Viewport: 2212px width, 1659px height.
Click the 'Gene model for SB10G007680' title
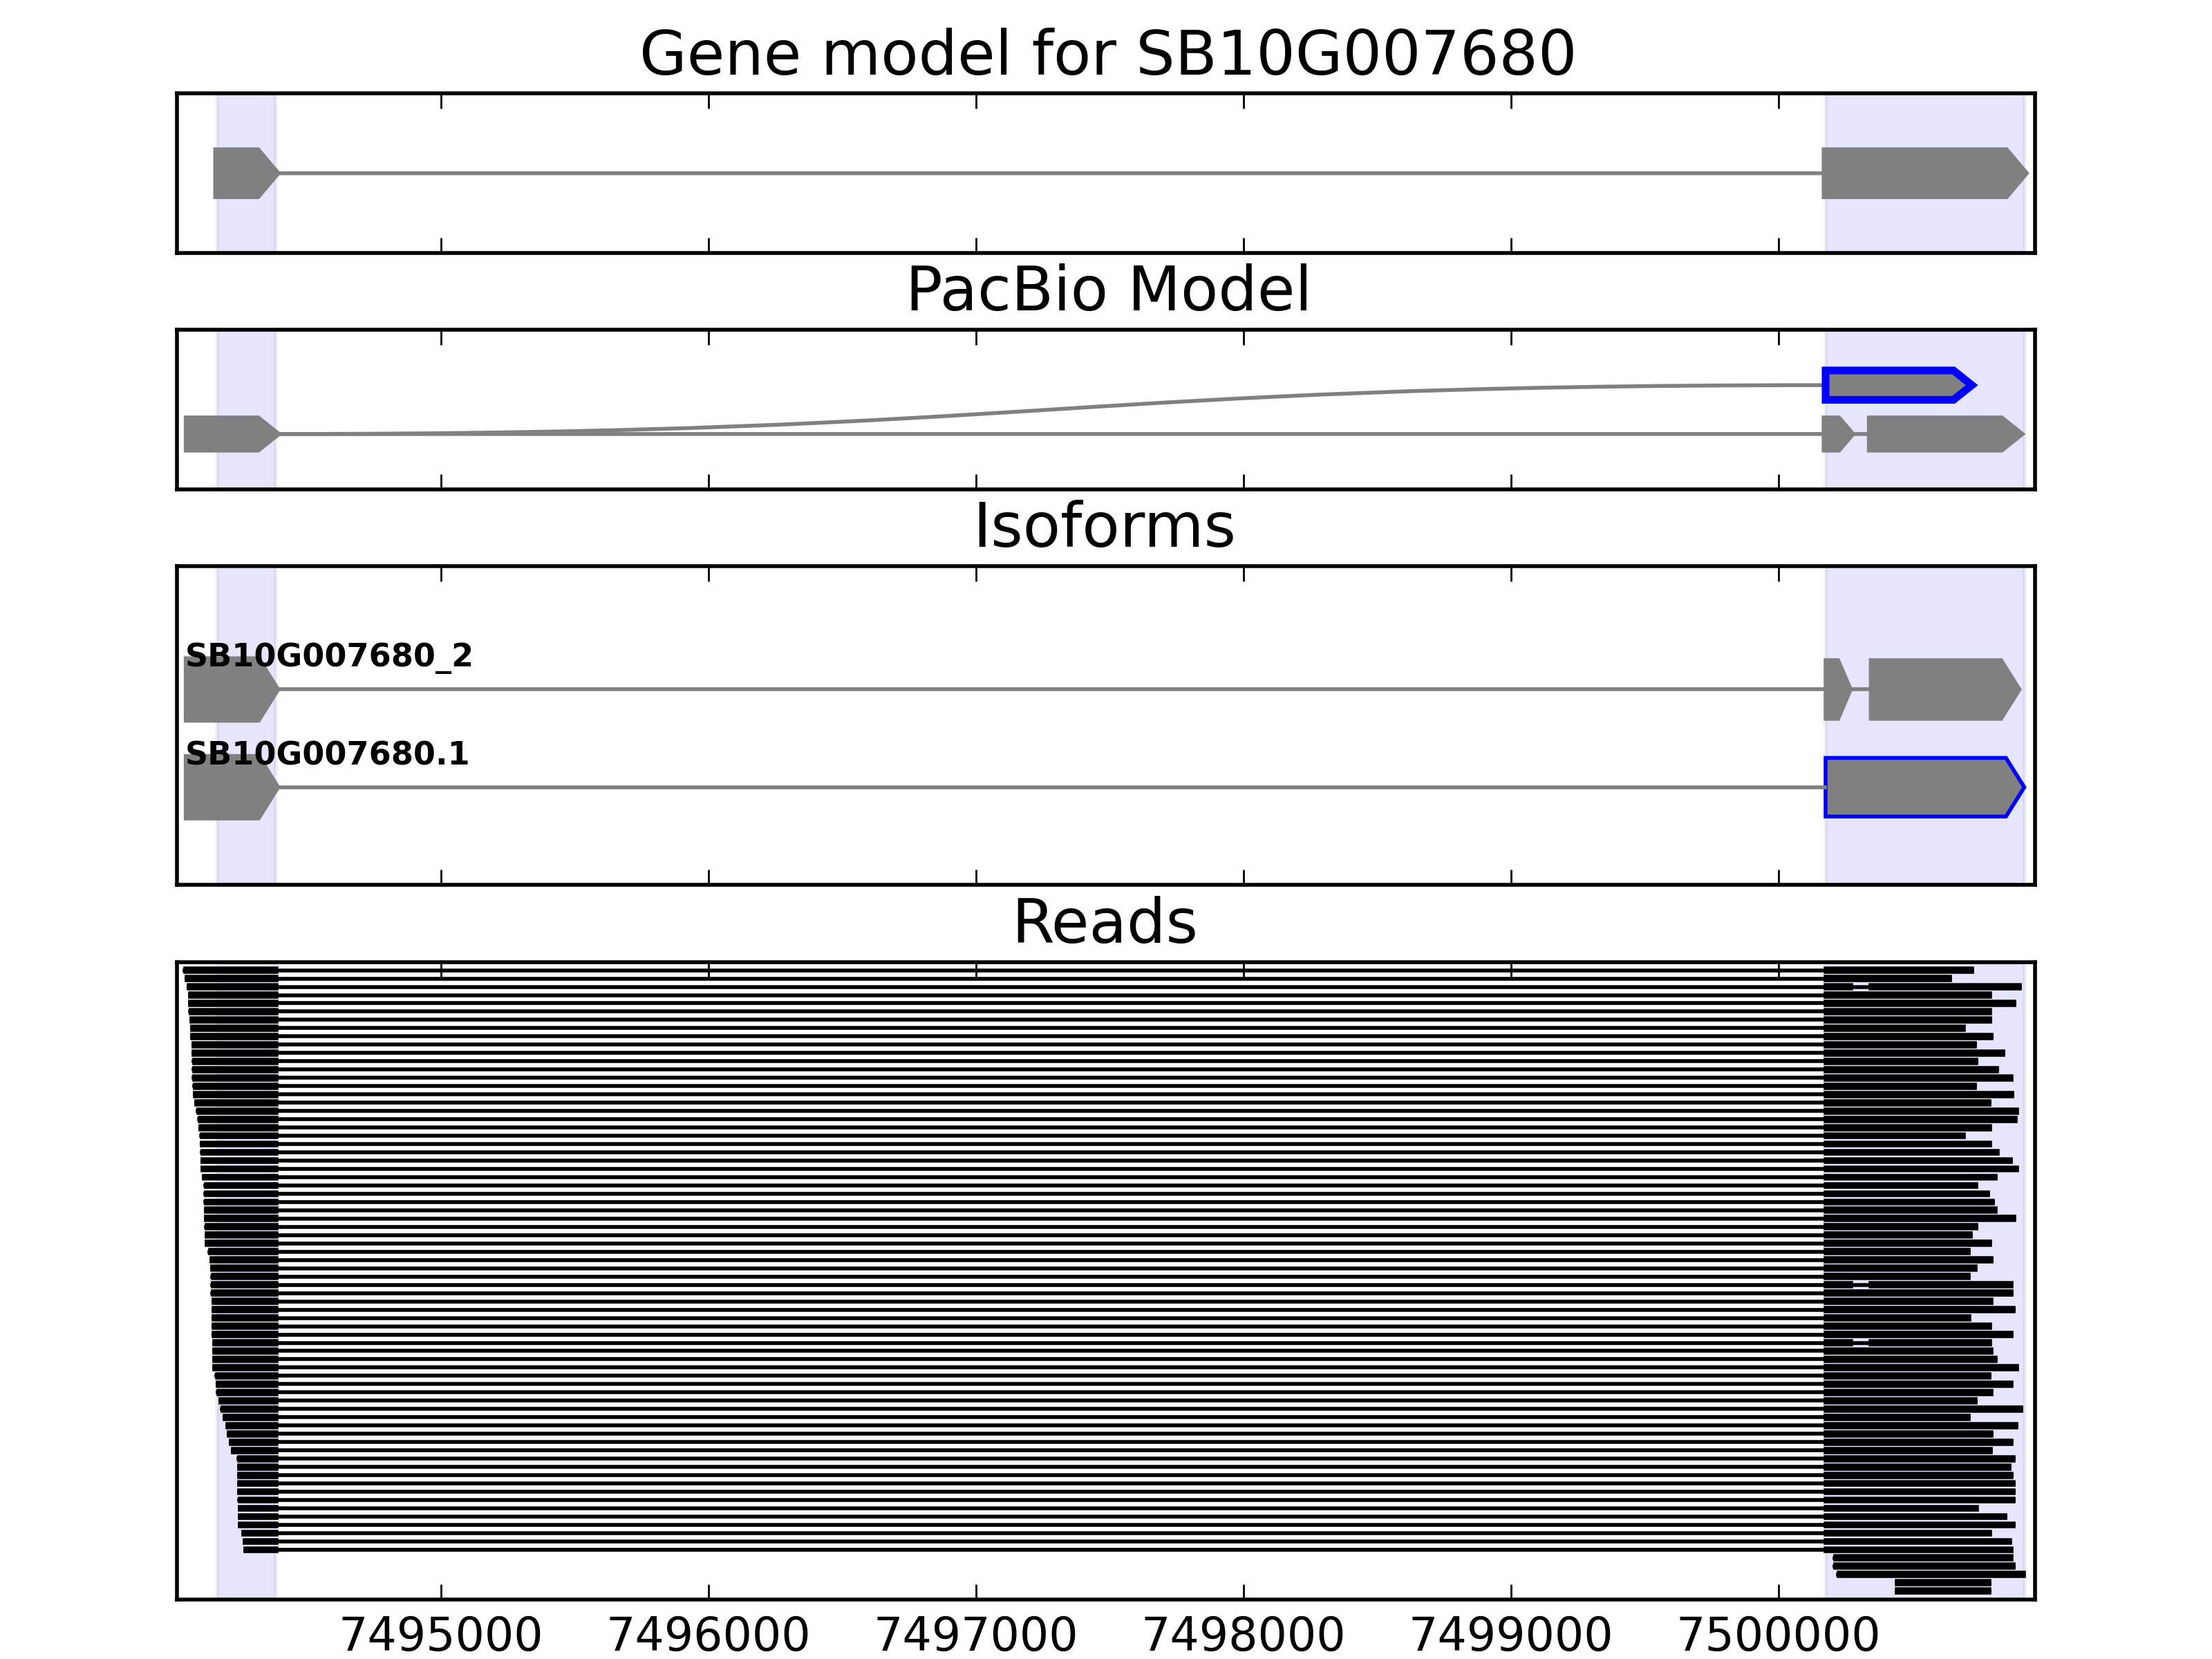(x=1107, y=54)
